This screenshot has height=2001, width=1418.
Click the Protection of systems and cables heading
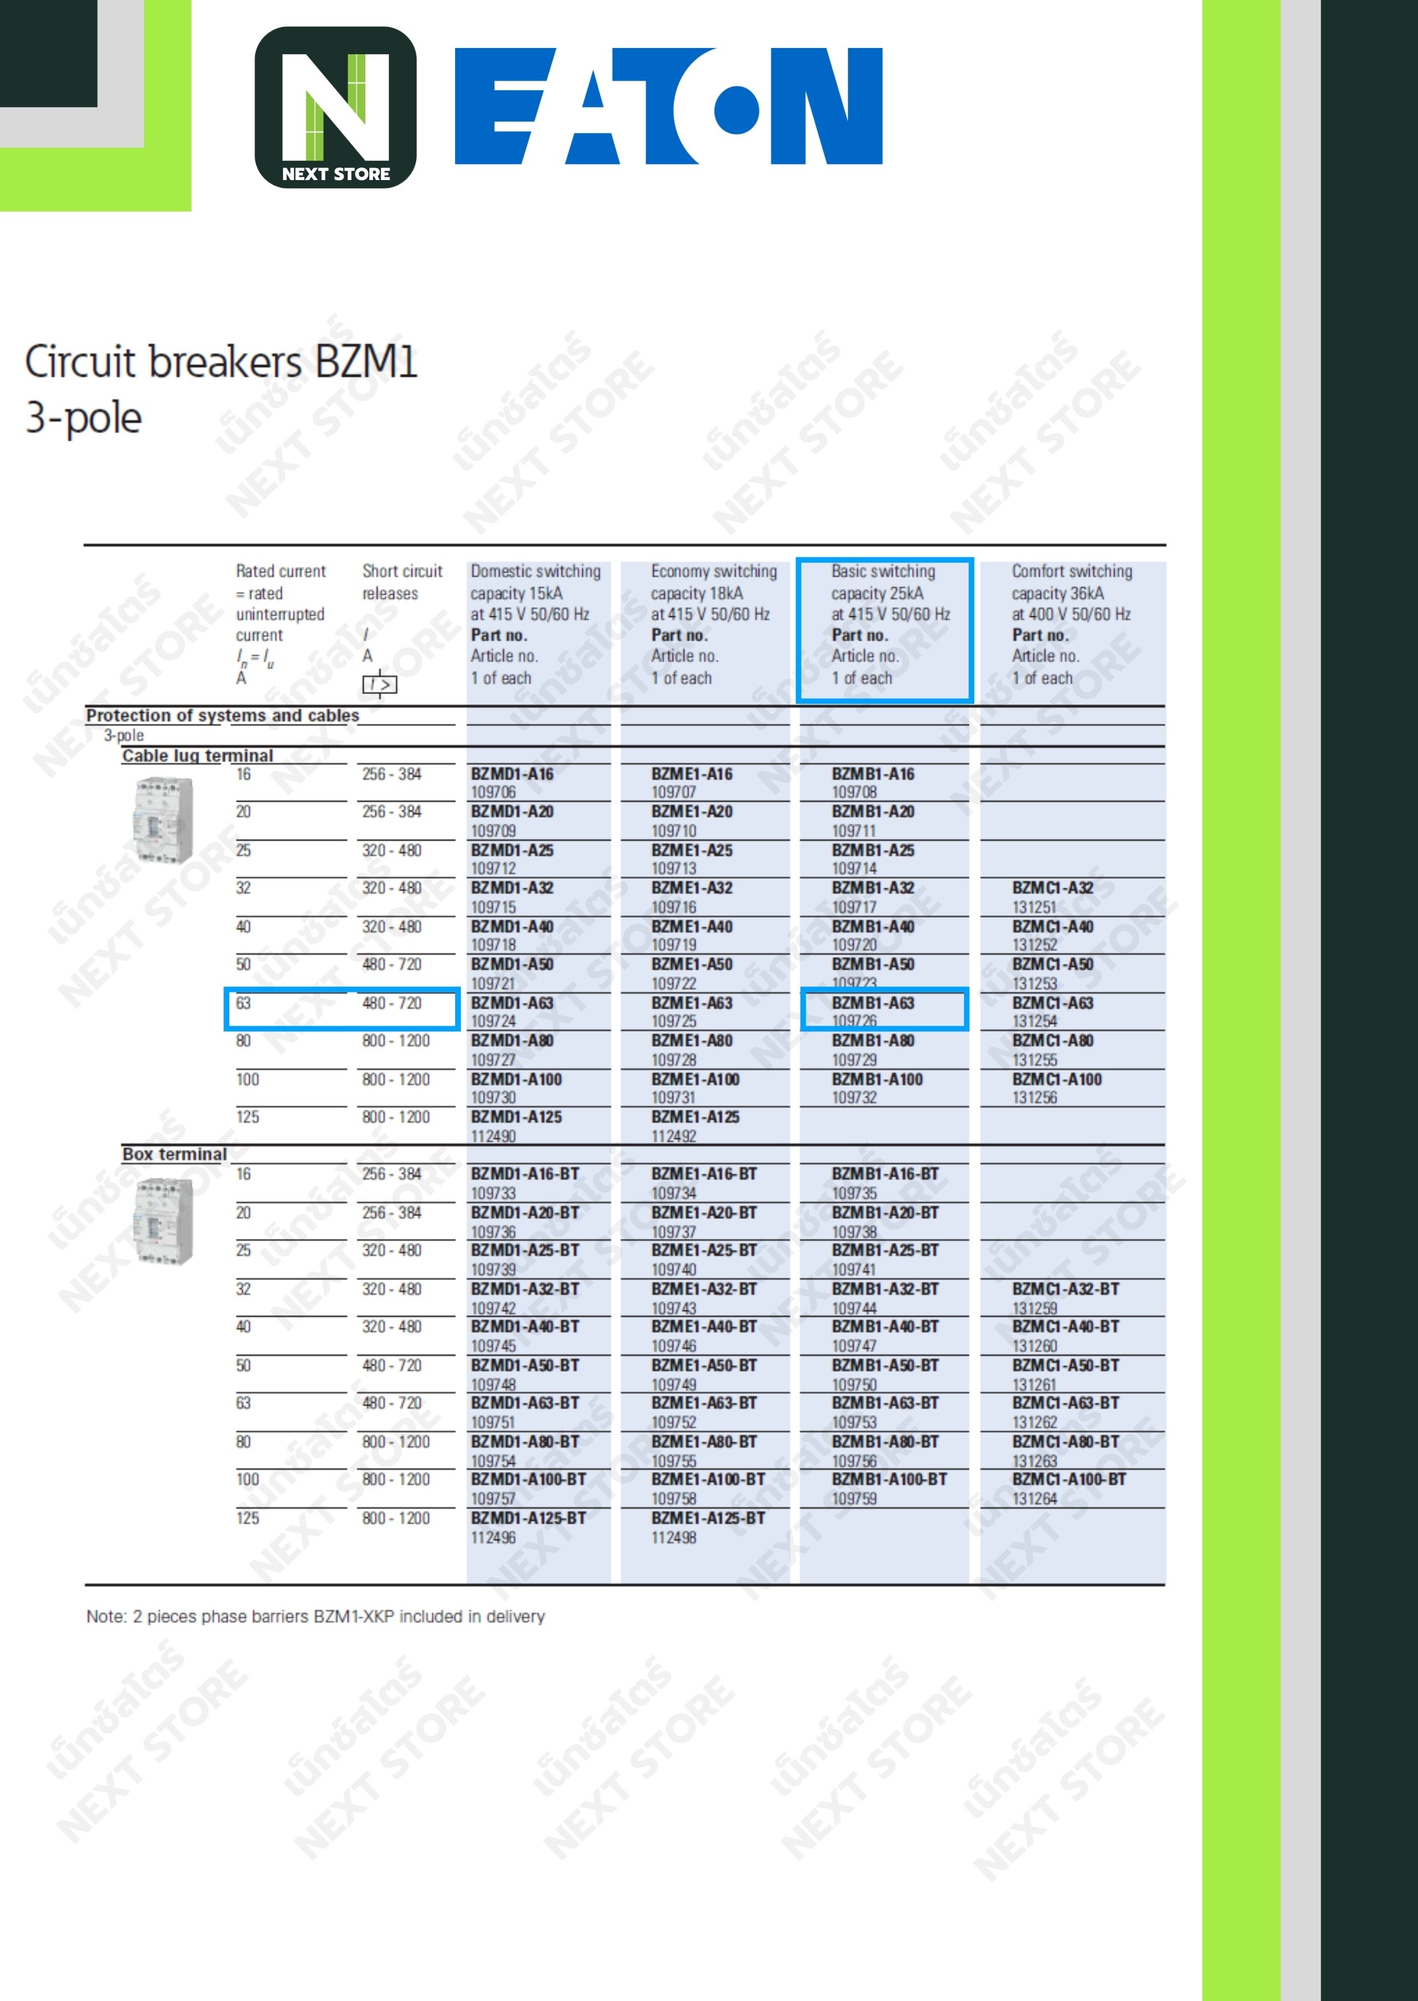pyautogui.click(x=222, y=715)
